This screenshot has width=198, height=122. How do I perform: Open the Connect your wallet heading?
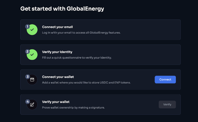(58, 77)
